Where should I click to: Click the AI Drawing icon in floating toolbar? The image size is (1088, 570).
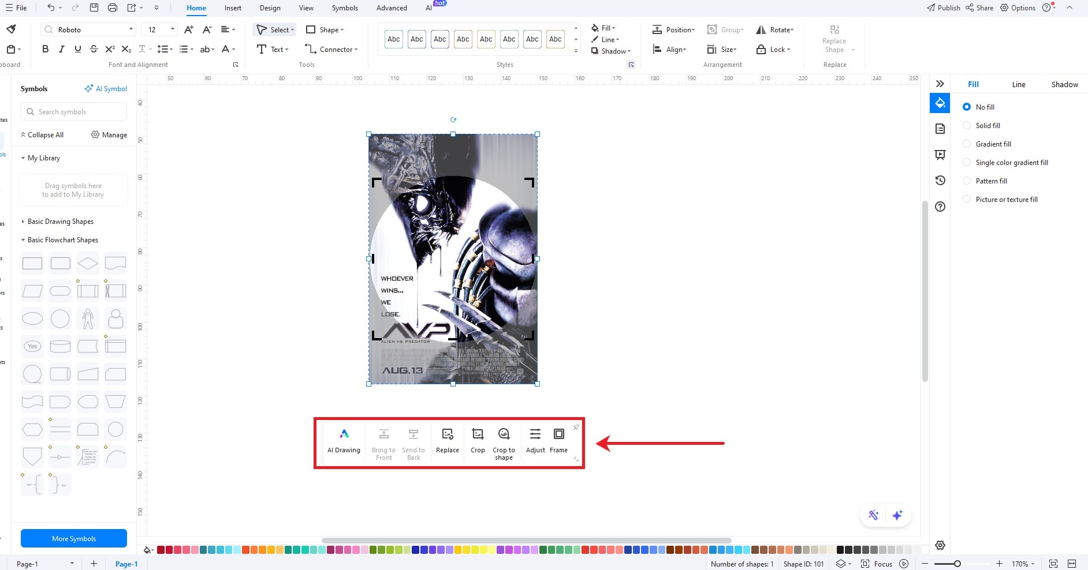click(x=344, y=434)
